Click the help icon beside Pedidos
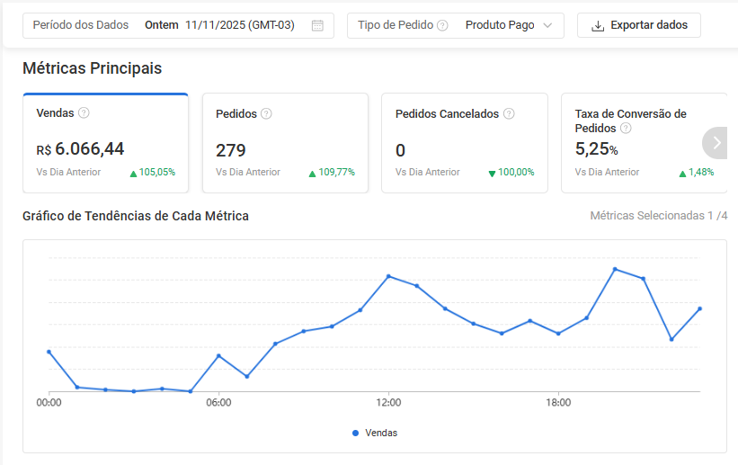This screenshot has width=738, height=465. [x=266, y=114]
